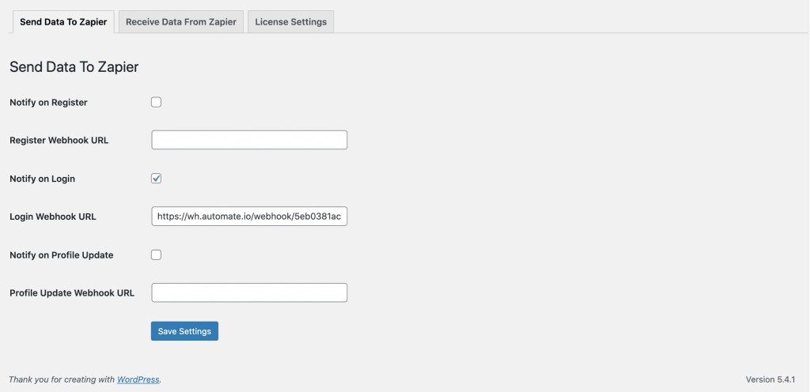Select the Profile Update Webhook URL field

coord(249,292)
